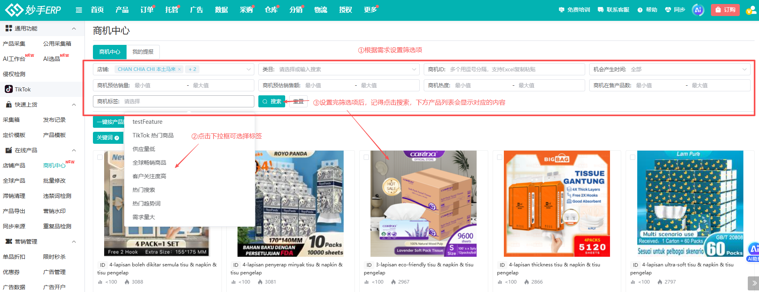This screenshot has width=759, height=292.
Task: Open the Lam Pure 60 Packs image
Action: tap(690, 203)
